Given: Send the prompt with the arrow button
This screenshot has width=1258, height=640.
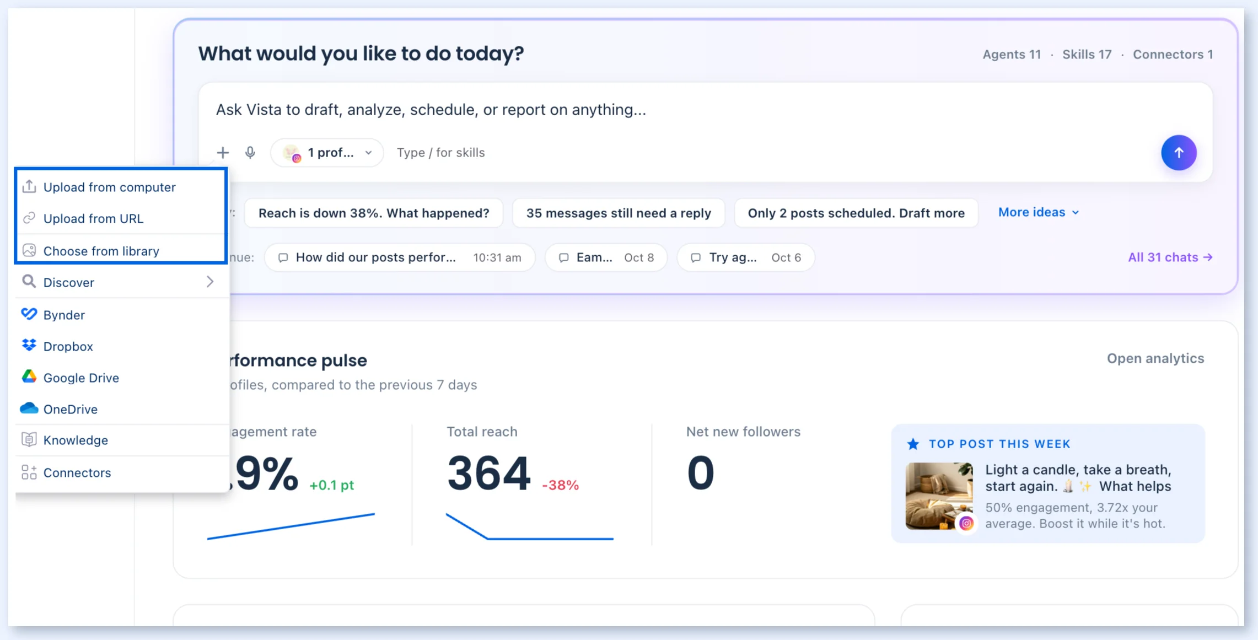Looking at the screenshot, I should click(x=1179, y=153).
